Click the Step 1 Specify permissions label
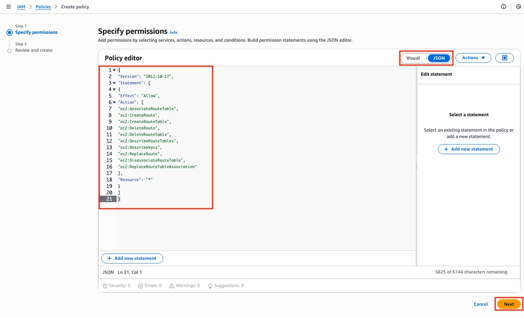This screenshot has height=318, width=524. click(36, 32)
